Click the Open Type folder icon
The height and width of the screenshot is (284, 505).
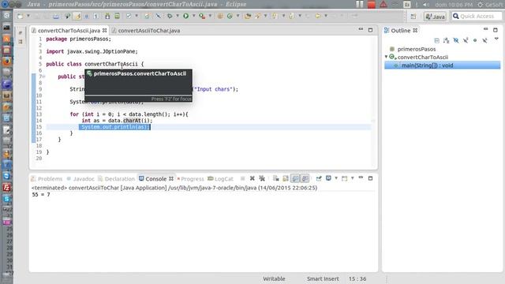(x=248, y=16)
